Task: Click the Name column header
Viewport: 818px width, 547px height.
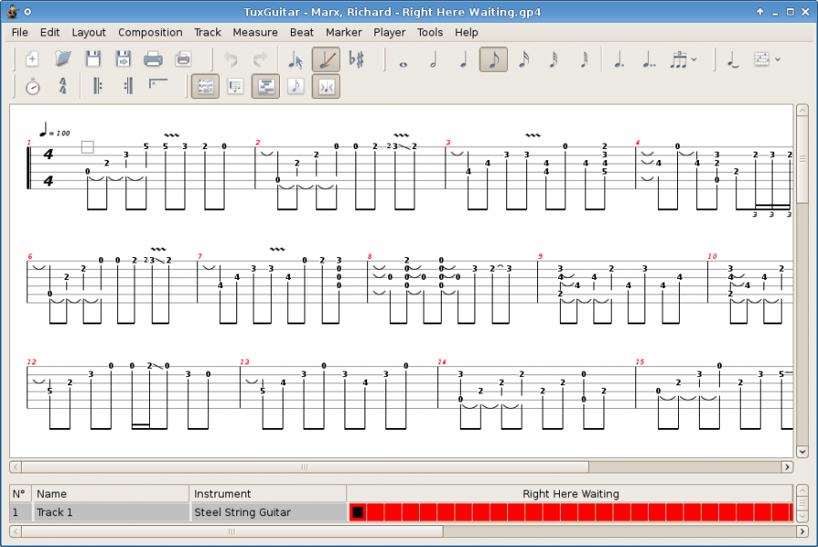Action: [x=111, y=493]
